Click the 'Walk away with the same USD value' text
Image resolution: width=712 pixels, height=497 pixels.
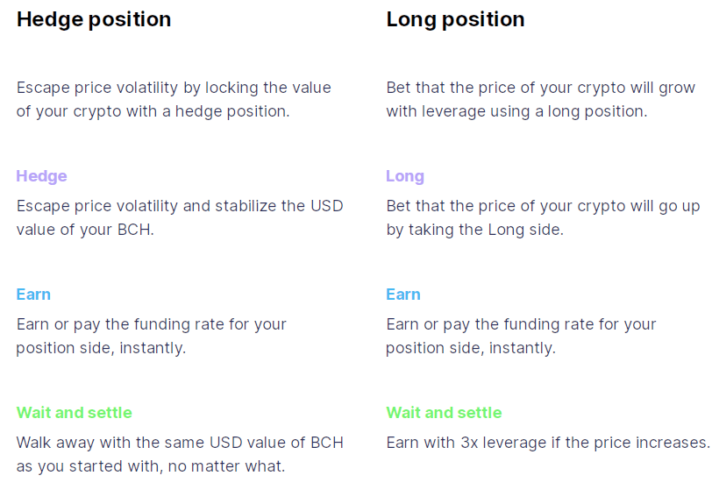[180, 443]
